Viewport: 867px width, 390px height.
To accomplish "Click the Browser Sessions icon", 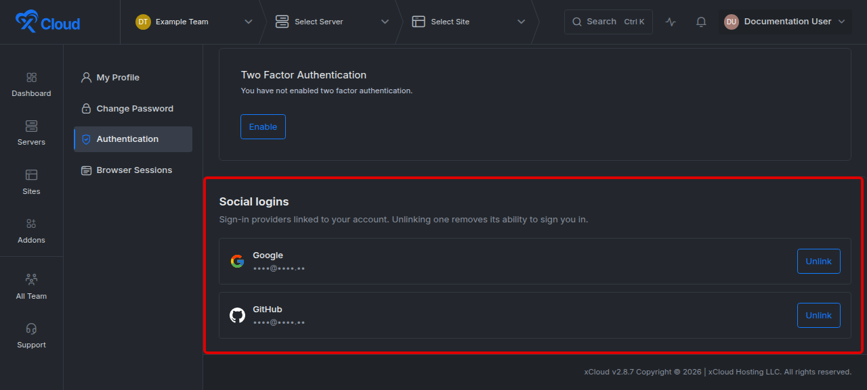I will 86,170.
